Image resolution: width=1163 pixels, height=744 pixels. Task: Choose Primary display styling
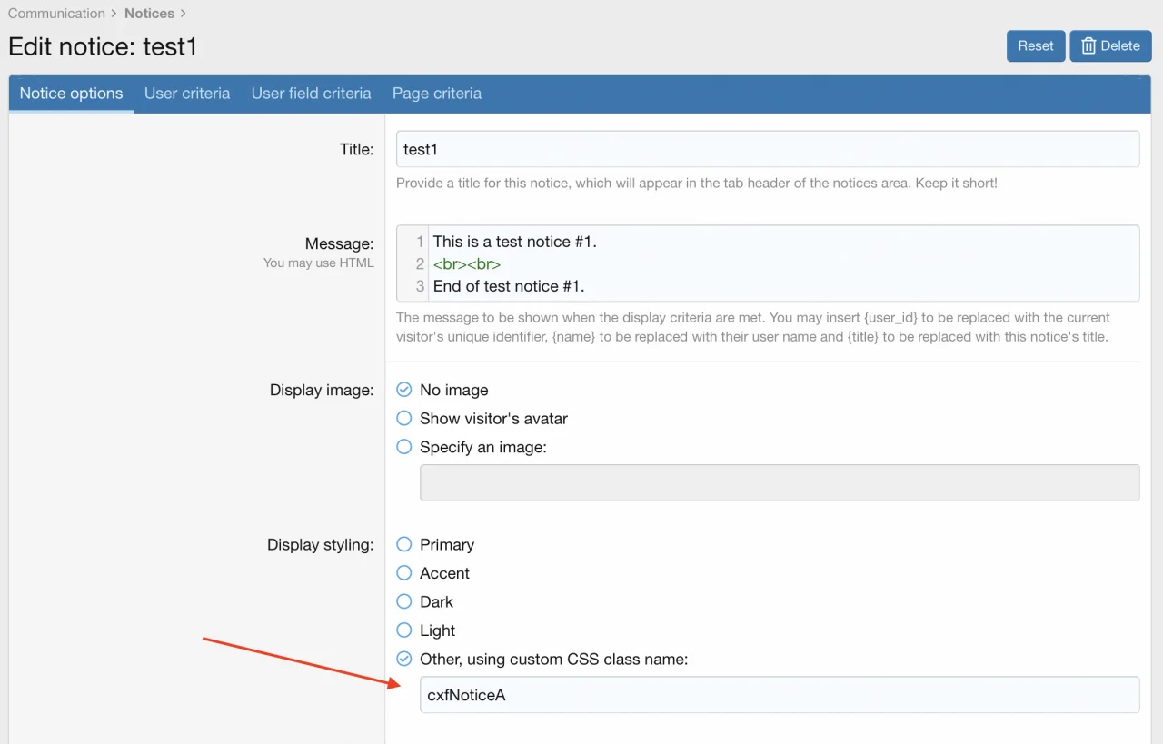(404, 545)
